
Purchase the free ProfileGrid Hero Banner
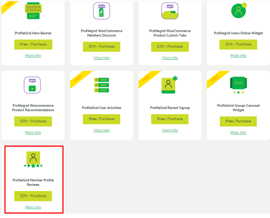point(33,44)
